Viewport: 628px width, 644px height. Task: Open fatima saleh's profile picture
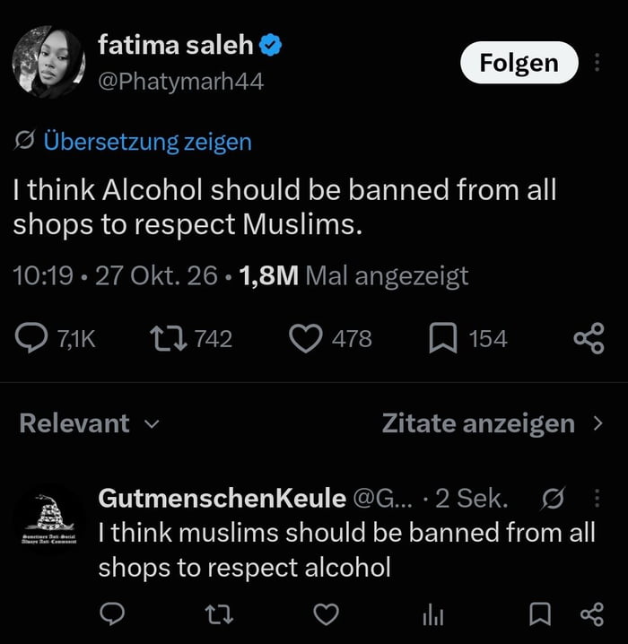(48, 62)
